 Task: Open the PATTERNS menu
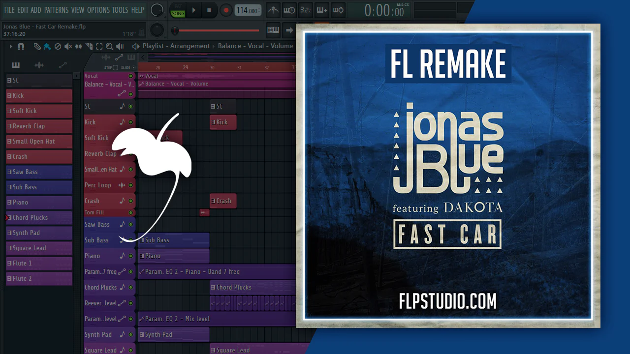point(56,10)
